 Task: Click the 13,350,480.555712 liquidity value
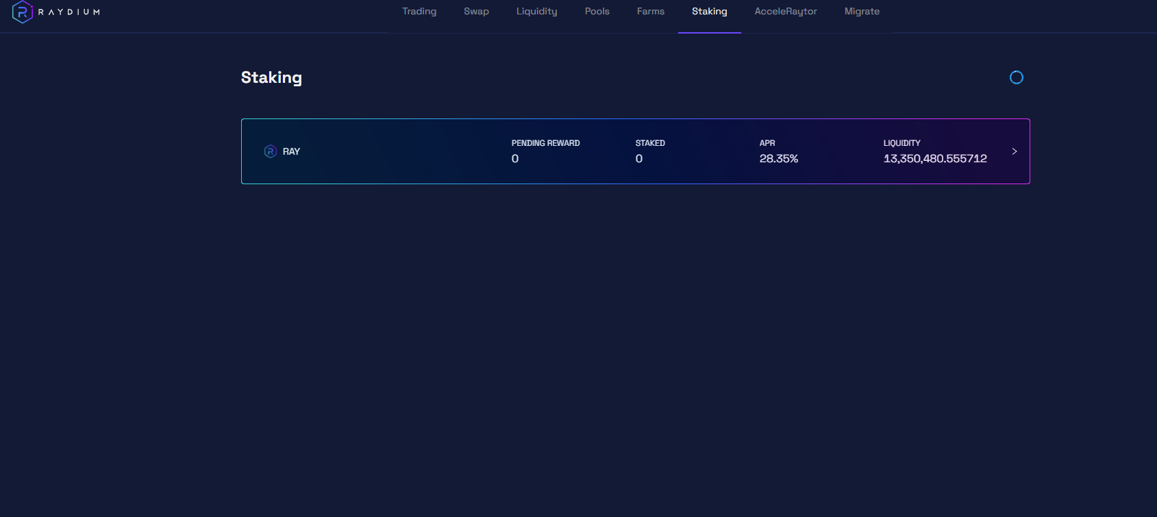point(935,159)
